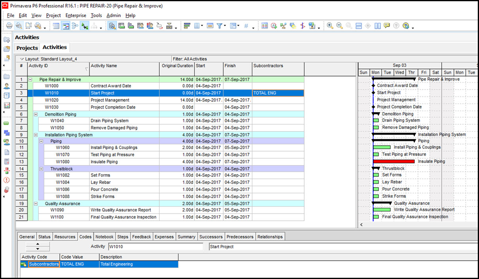Click the green Install Piping & Couplings bar
Screen dimensions: 479x279
click(x=382, y=147)
